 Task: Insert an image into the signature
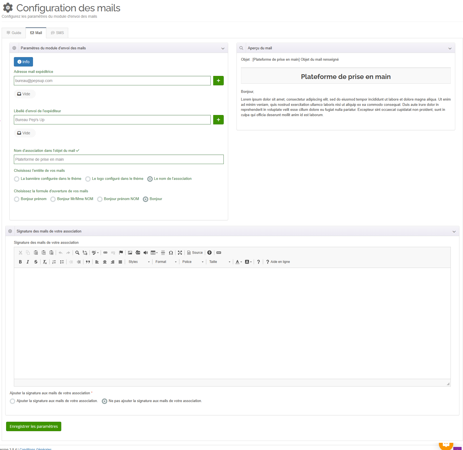(x=130, y=253)
